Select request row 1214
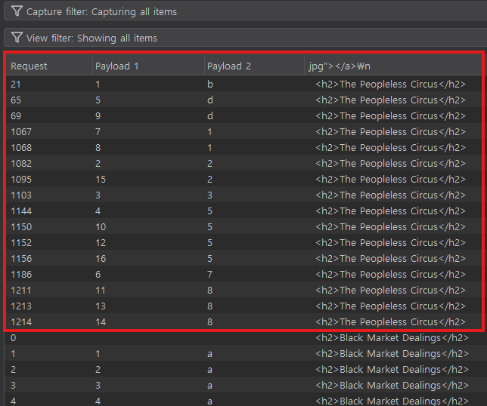Viewport: 487px width, 406px height. point(243,321)
